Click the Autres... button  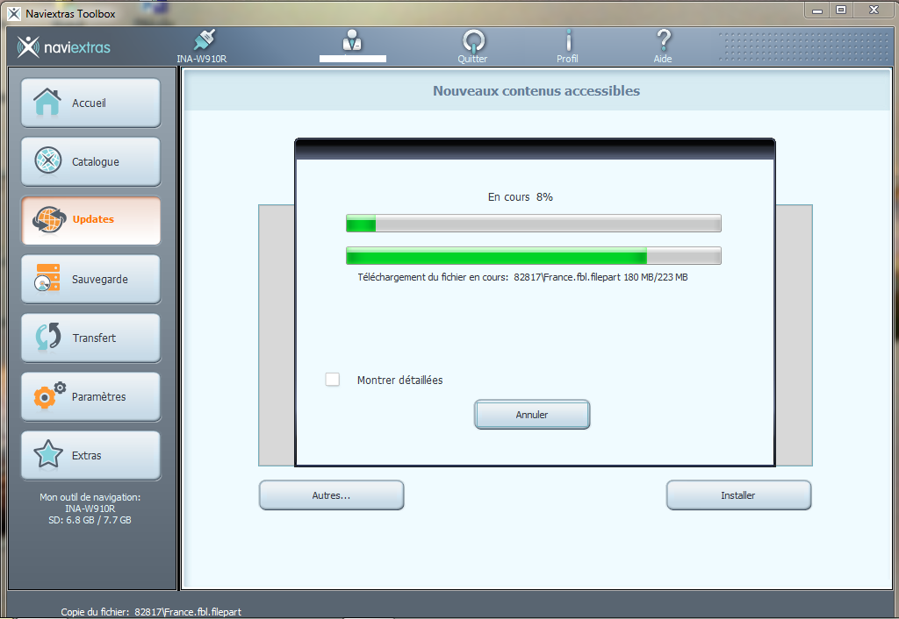(331, 495)
